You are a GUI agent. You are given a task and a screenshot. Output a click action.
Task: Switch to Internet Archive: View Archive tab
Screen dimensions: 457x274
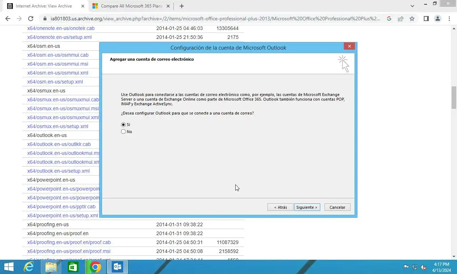pos(44,6)
